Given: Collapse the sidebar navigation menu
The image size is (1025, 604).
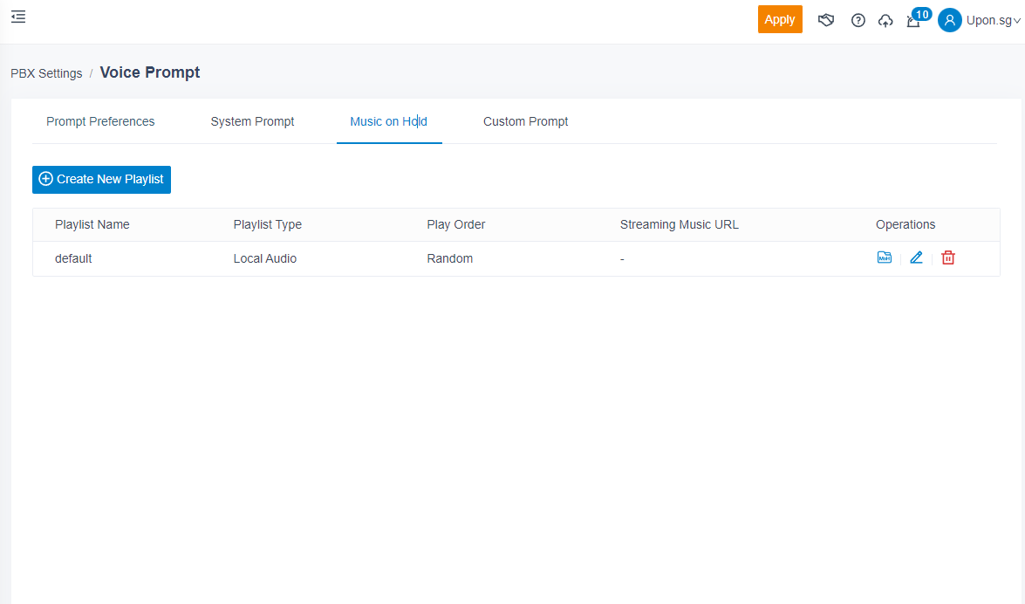Looking at the screenshot, I should coord(18,17).
